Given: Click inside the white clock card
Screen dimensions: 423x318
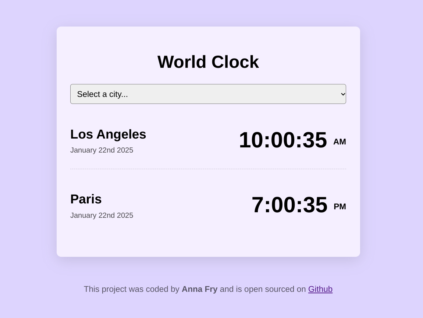Looking at the screenshot, I should tap(208, 240).
